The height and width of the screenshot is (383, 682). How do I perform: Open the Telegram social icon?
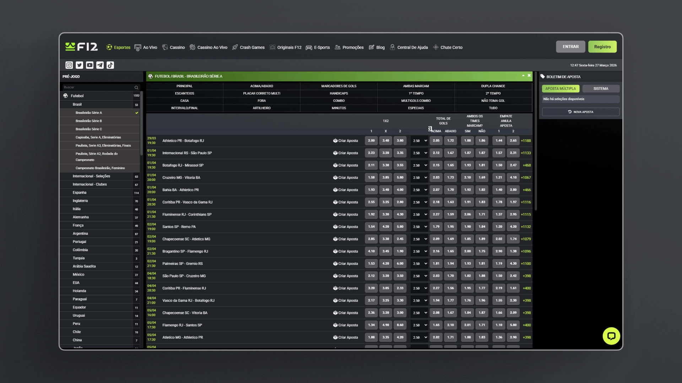click(x=100, y=65)
